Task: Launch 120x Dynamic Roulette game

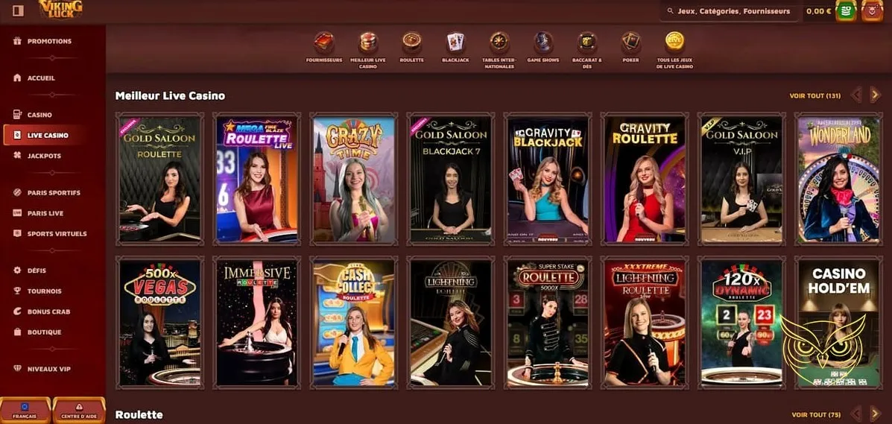Action: pos(741,323)
